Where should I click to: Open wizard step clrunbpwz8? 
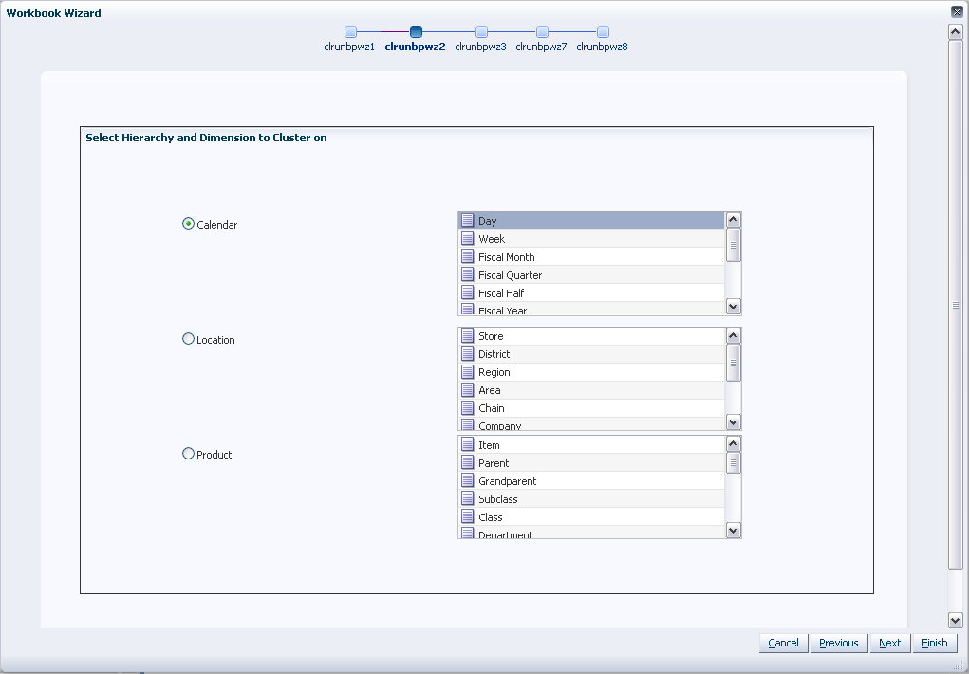pyautogui.click(x=604, y=31)
